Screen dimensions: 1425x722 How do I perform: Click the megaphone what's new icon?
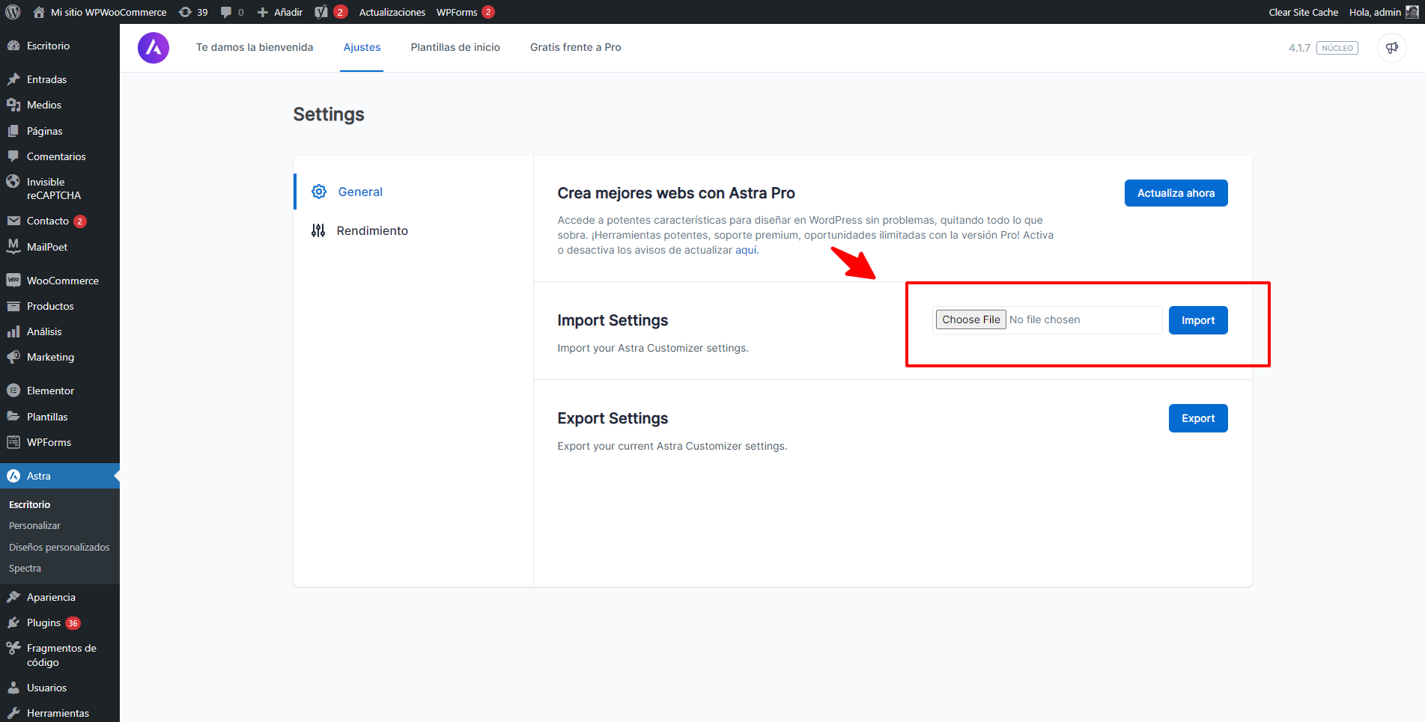pyautogui.click(x=1391, y=48)
